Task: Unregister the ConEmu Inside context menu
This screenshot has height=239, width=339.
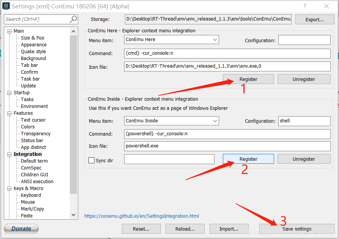Action: click(304, 159)
